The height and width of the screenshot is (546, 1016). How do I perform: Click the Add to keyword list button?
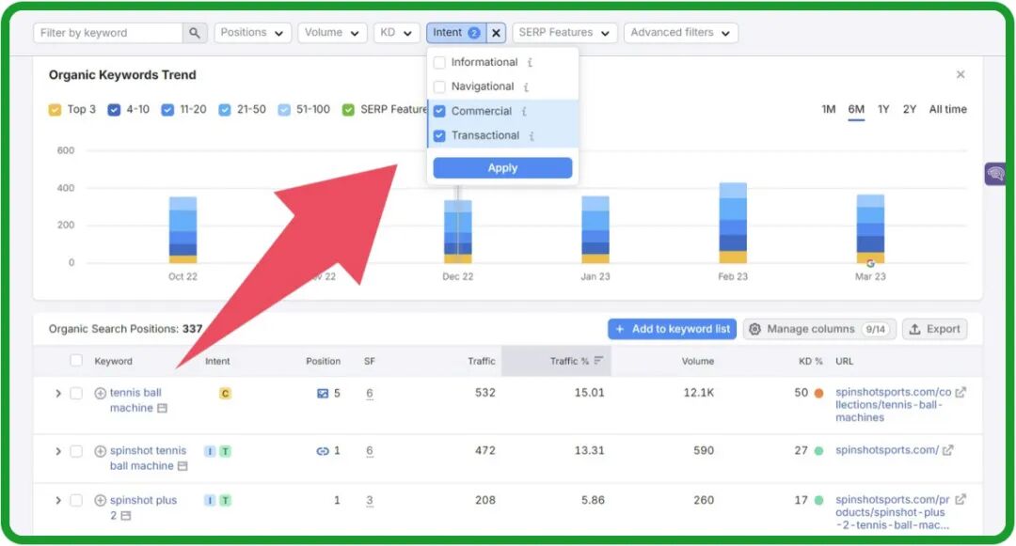[x=672, y=329]
